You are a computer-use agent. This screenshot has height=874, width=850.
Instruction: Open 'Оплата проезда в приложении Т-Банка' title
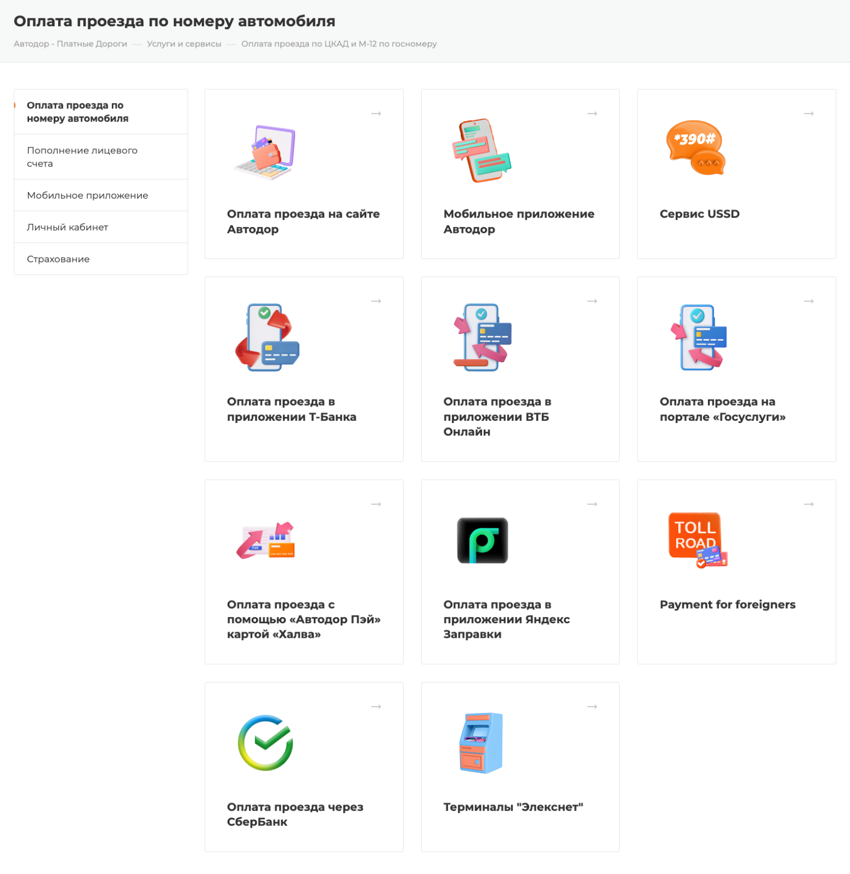point(291,409)
